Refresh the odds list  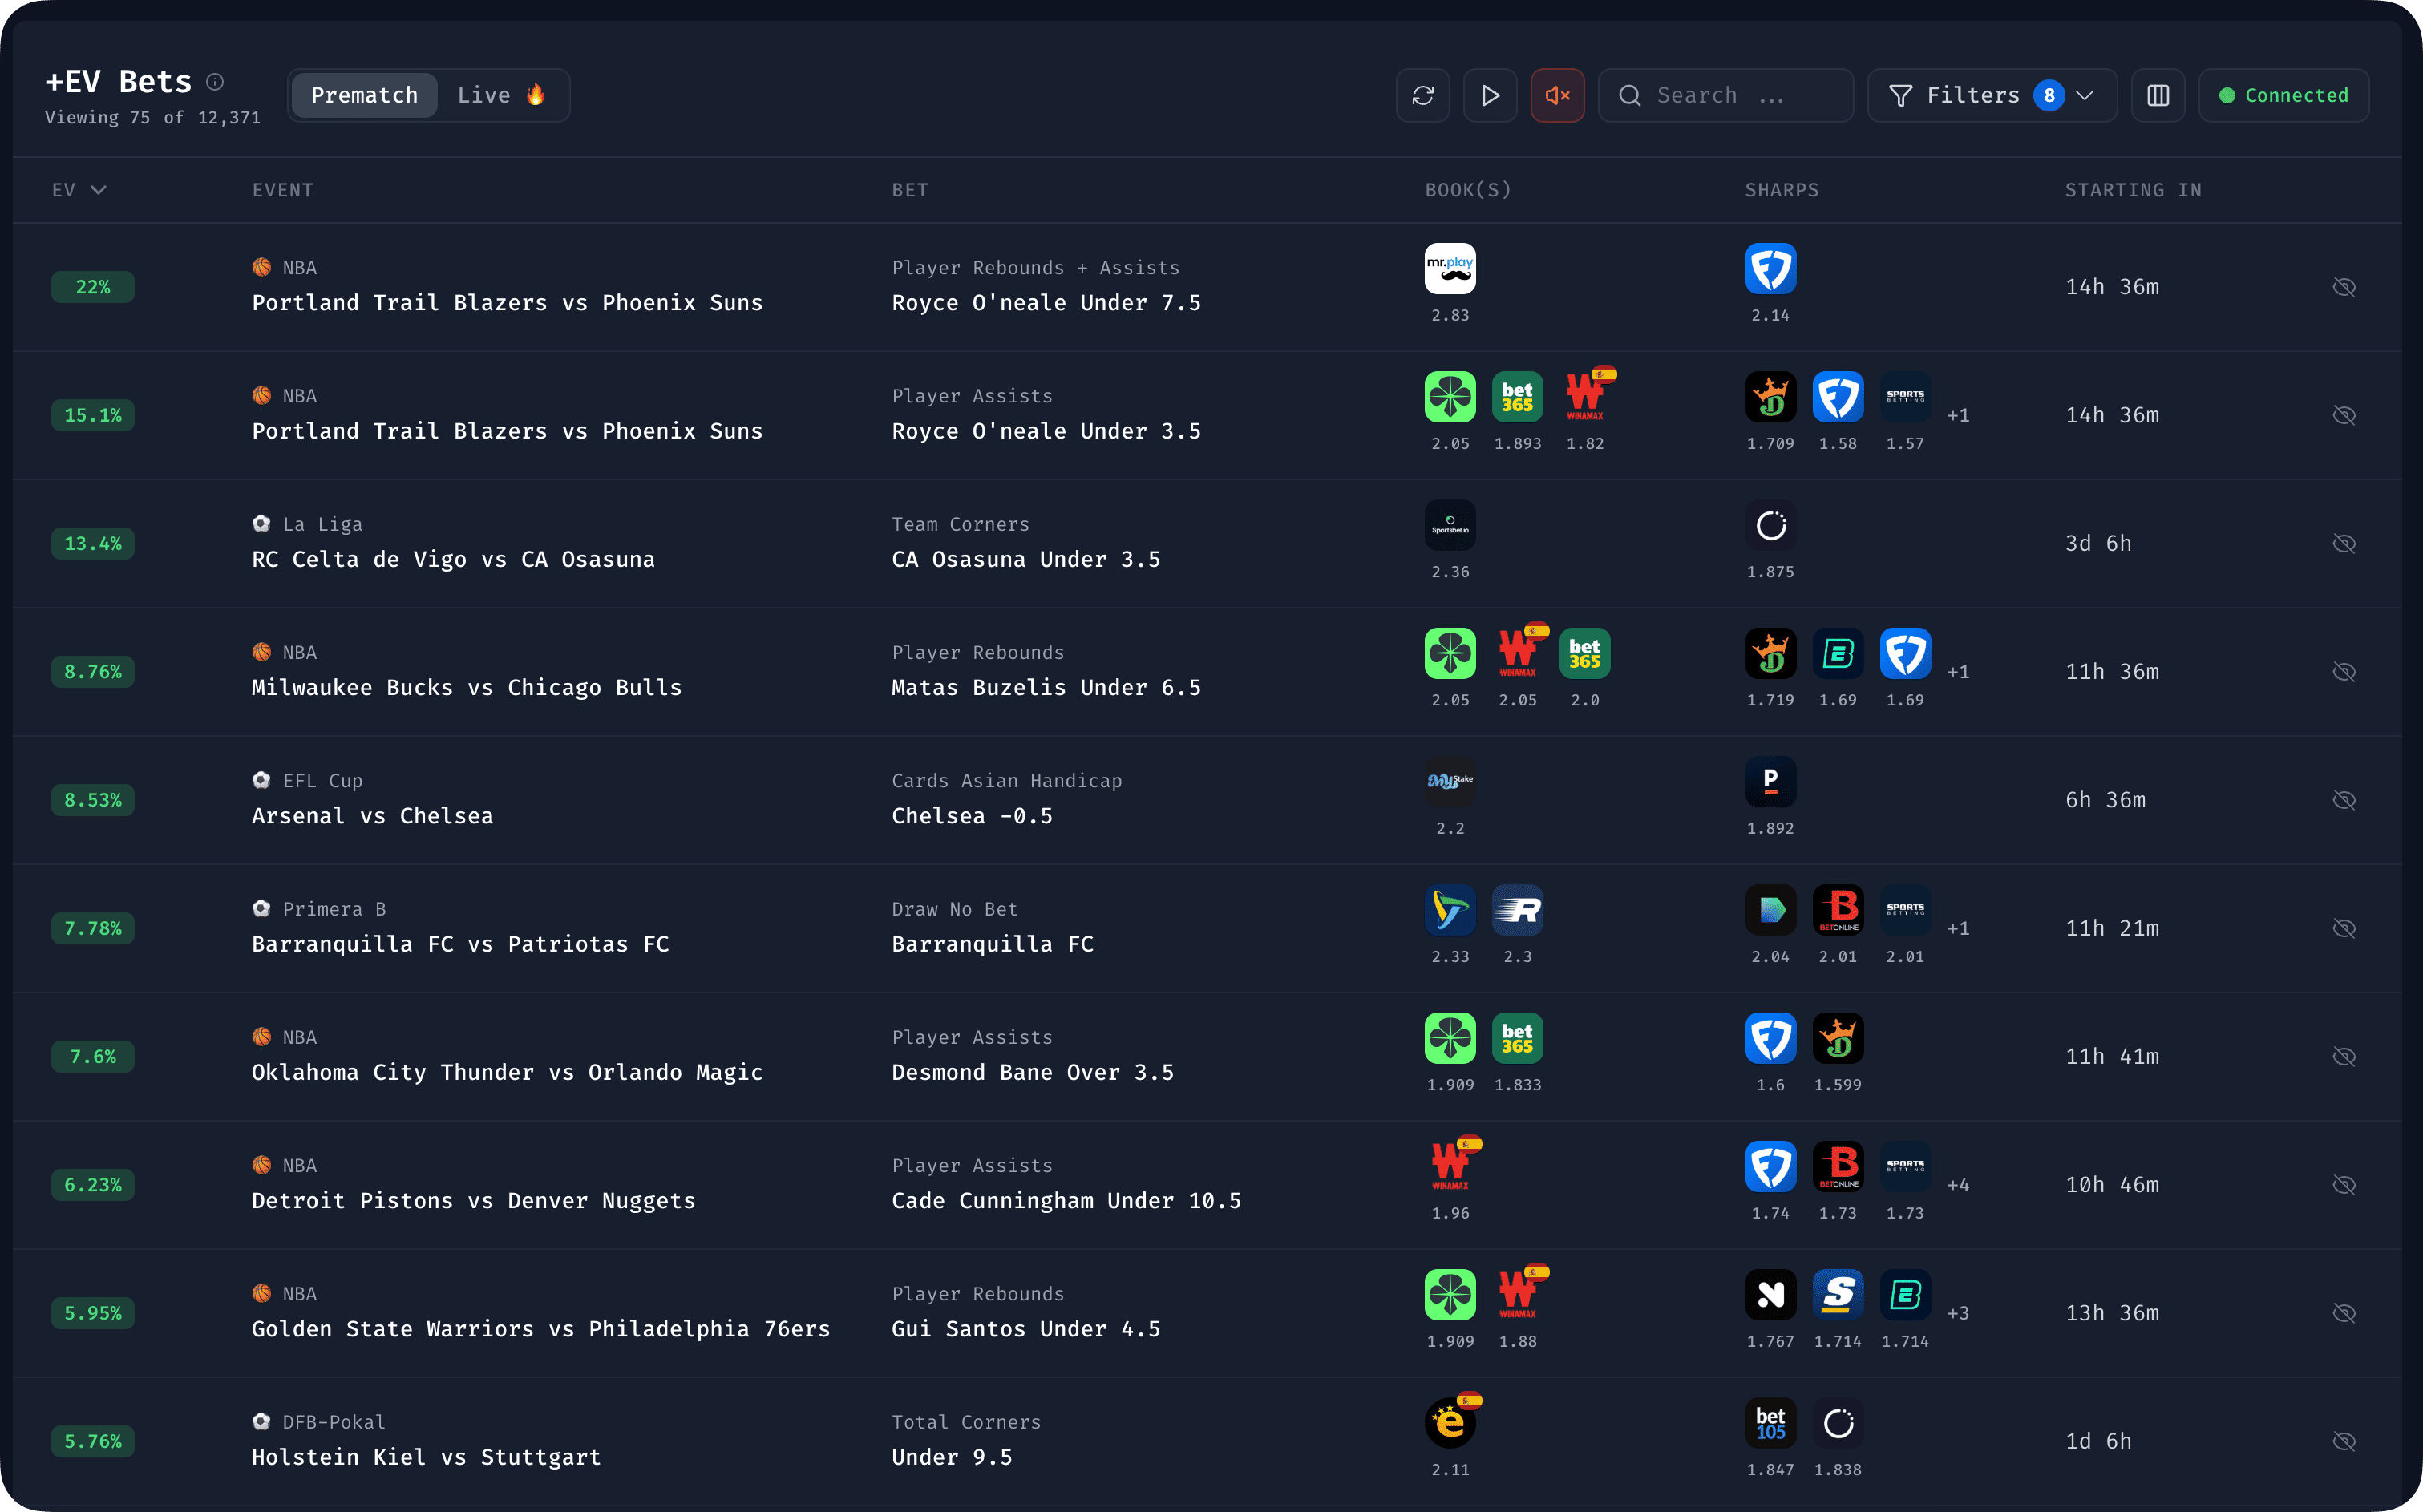pyautogui.click(x=1422, y=95)
